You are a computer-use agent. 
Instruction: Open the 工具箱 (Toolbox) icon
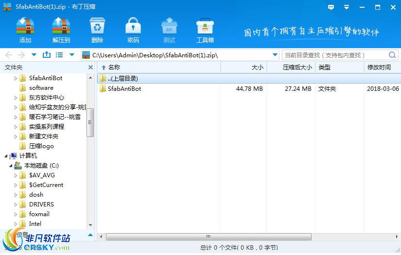pos(205,26)
